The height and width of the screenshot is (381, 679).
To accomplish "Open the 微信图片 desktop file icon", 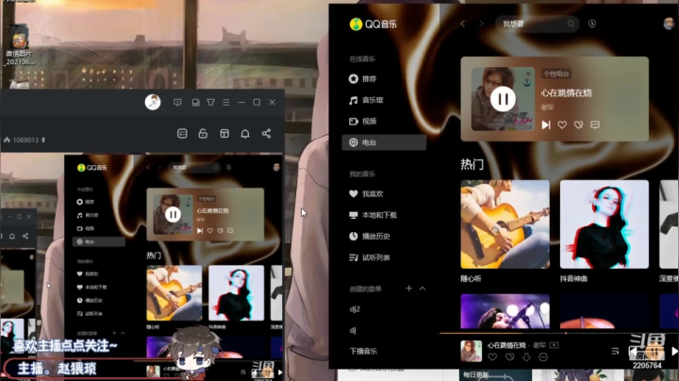I will coord(19,45).
